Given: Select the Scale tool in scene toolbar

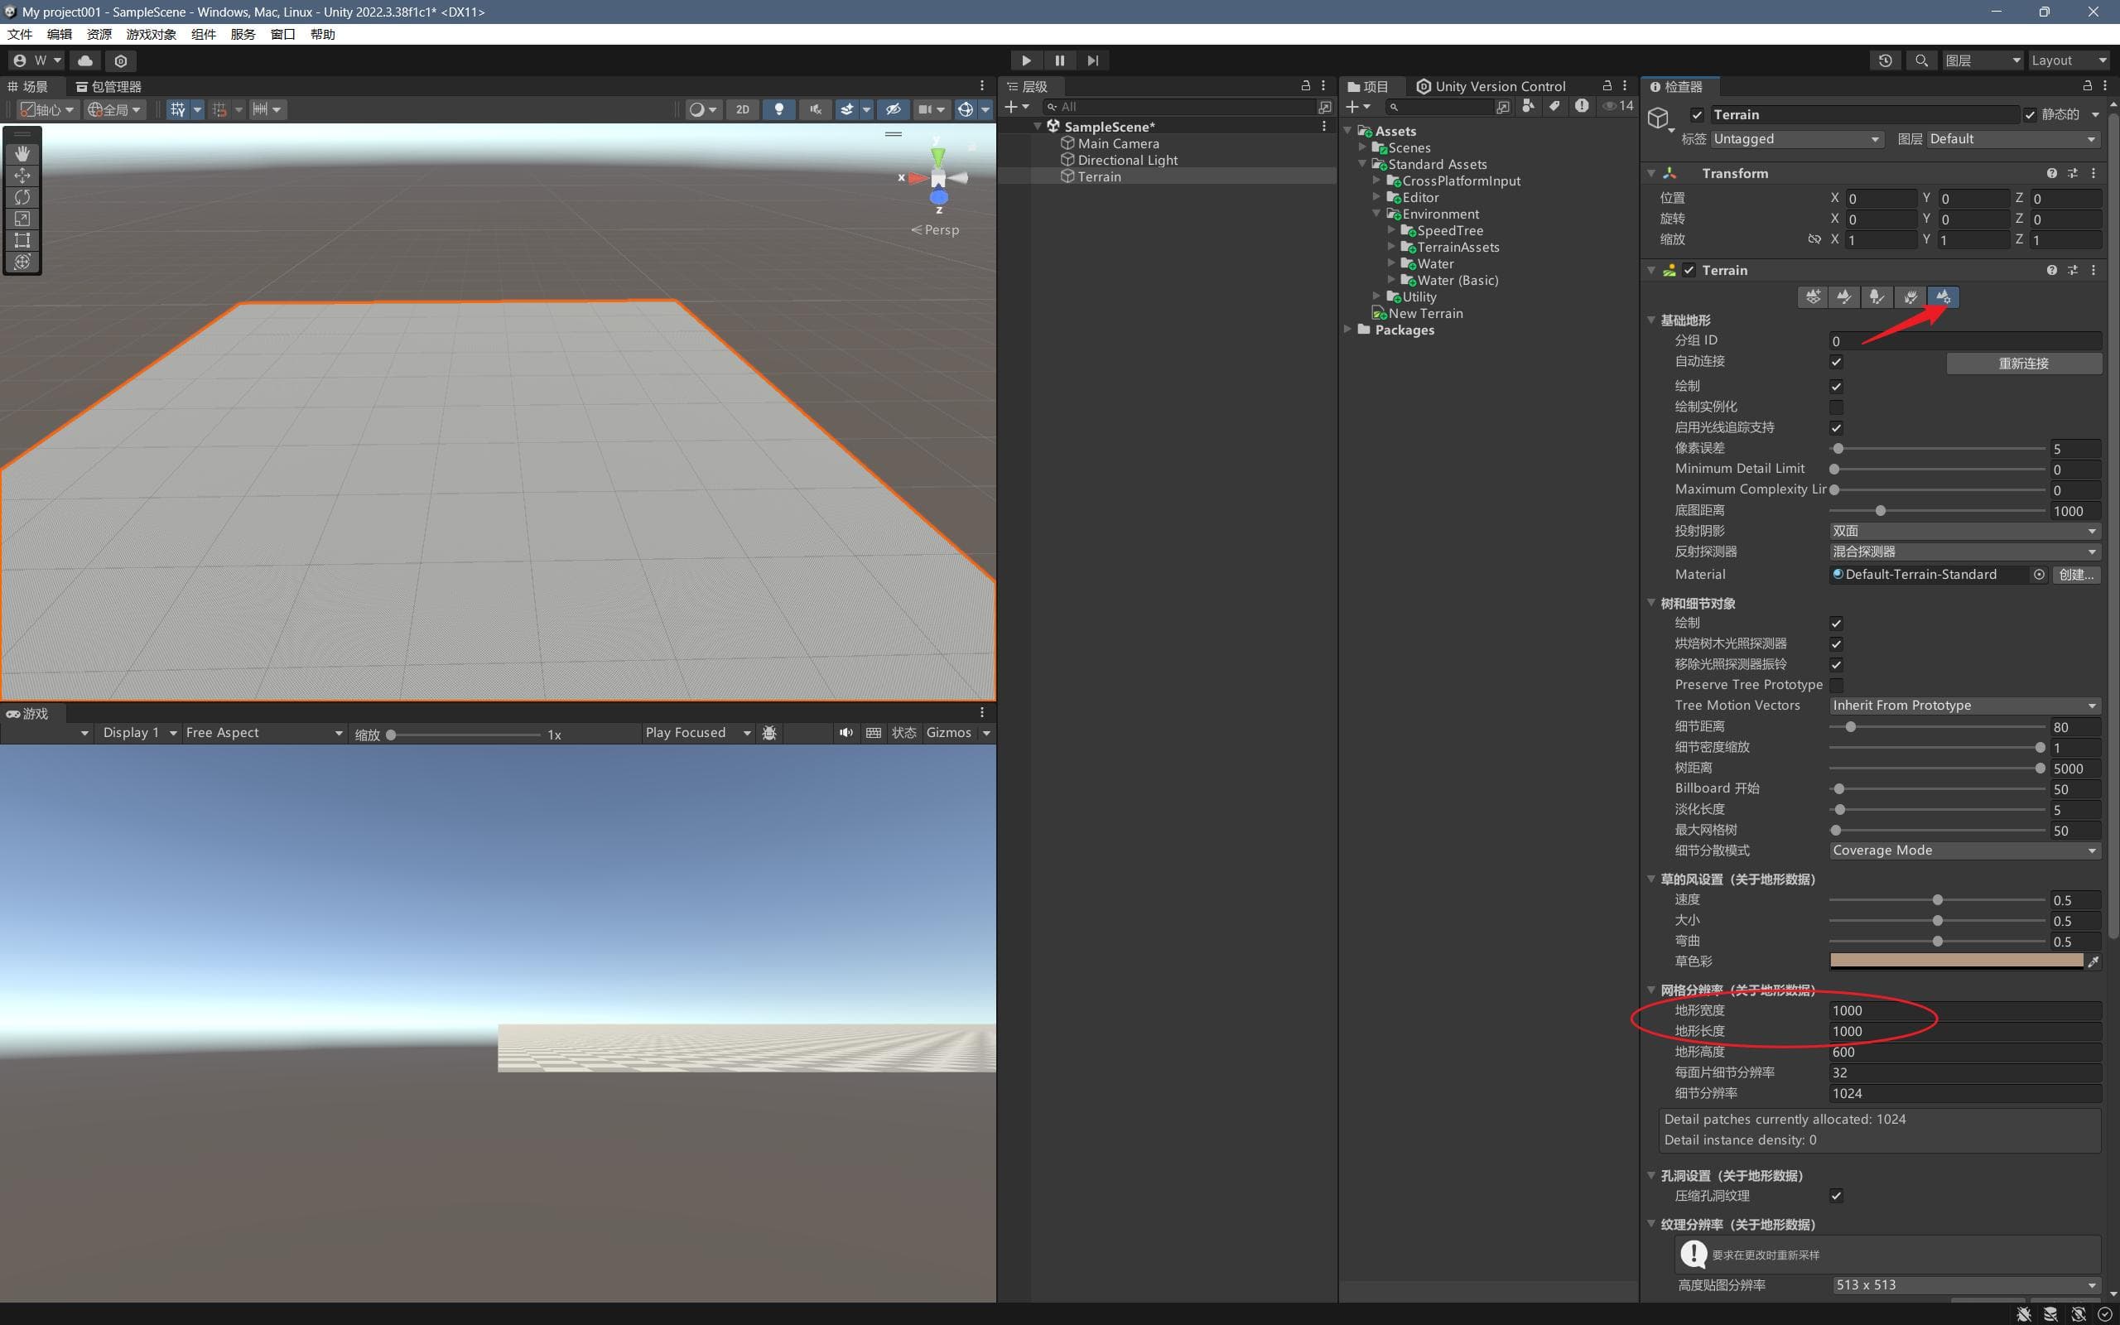Looking at the screenshot, I should [x=22, y=218].
